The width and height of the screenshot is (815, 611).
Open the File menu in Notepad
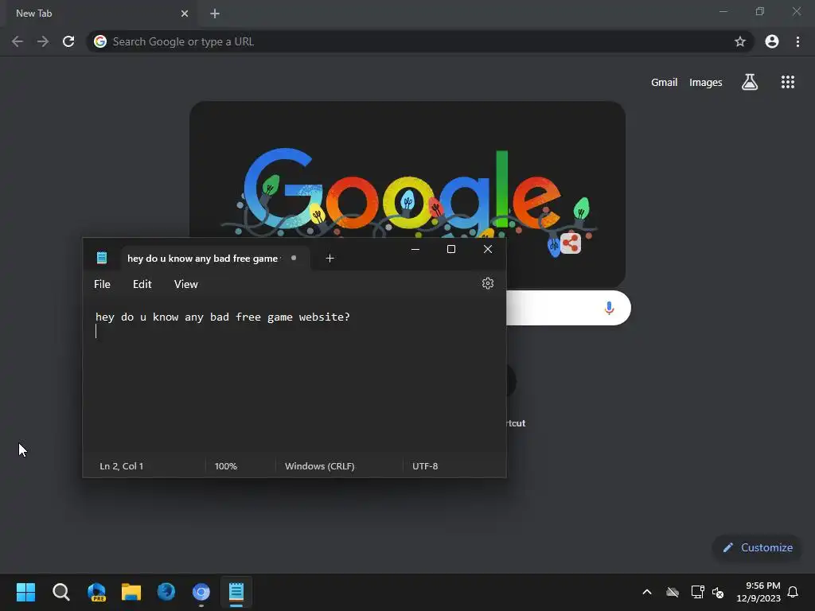103,284
